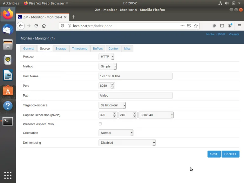This screenshot has height=183, width=244.
Task: Click the SAVE button
Action: click(x=214, y=154)
